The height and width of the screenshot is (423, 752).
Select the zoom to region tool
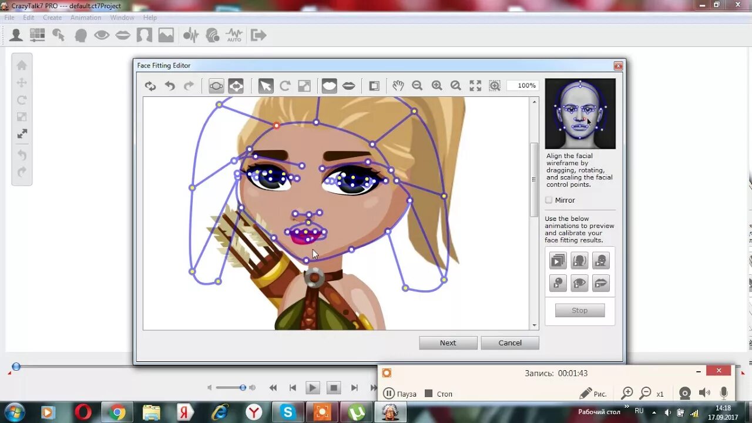495,86
